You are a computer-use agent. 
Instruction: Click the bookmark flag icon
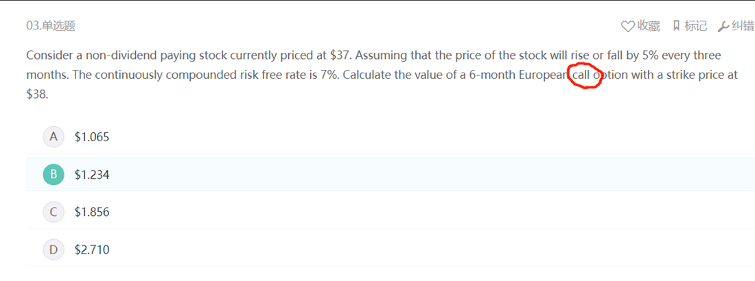677,26
